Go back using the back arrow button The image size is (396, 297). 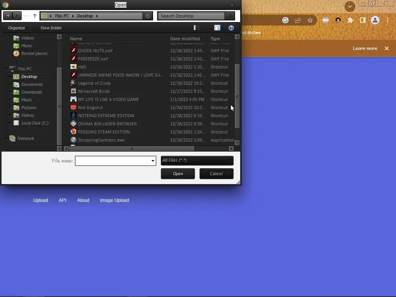8,16
